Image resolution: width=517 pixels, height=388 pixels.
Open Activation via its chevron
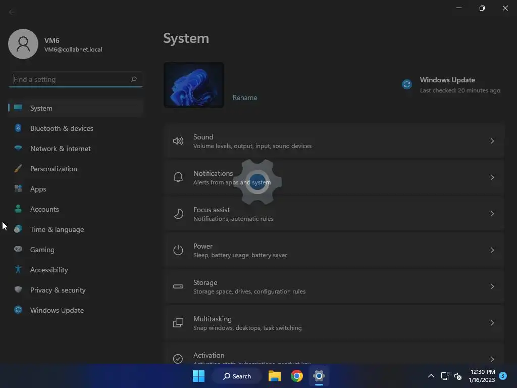492,359
